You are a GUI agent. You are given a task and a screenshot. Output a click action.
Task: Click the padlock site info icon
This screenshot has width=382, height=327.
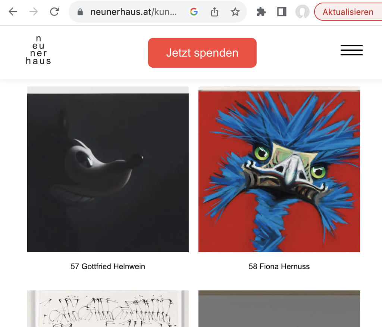coord(80,12)
